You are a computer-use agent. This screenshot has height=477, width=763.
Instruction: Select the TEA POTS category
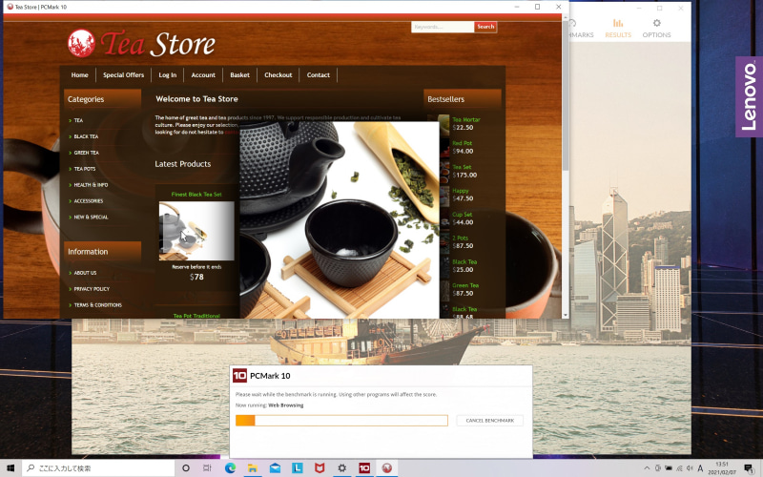[84, 169]
